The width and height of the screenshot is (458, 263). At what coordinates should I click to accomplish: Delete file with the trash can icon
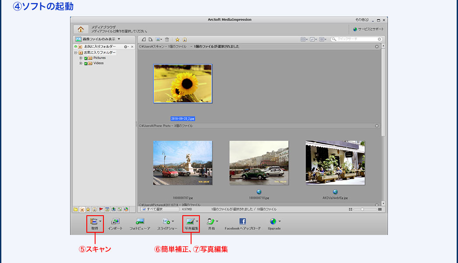click(167, 39)
